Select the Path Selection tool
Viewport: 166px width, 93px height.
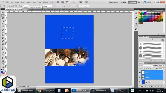(x=3, y=58)
